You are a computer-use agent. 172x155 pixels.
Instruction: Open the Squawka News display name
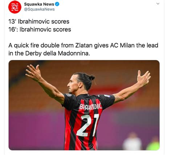click(39, 4)
